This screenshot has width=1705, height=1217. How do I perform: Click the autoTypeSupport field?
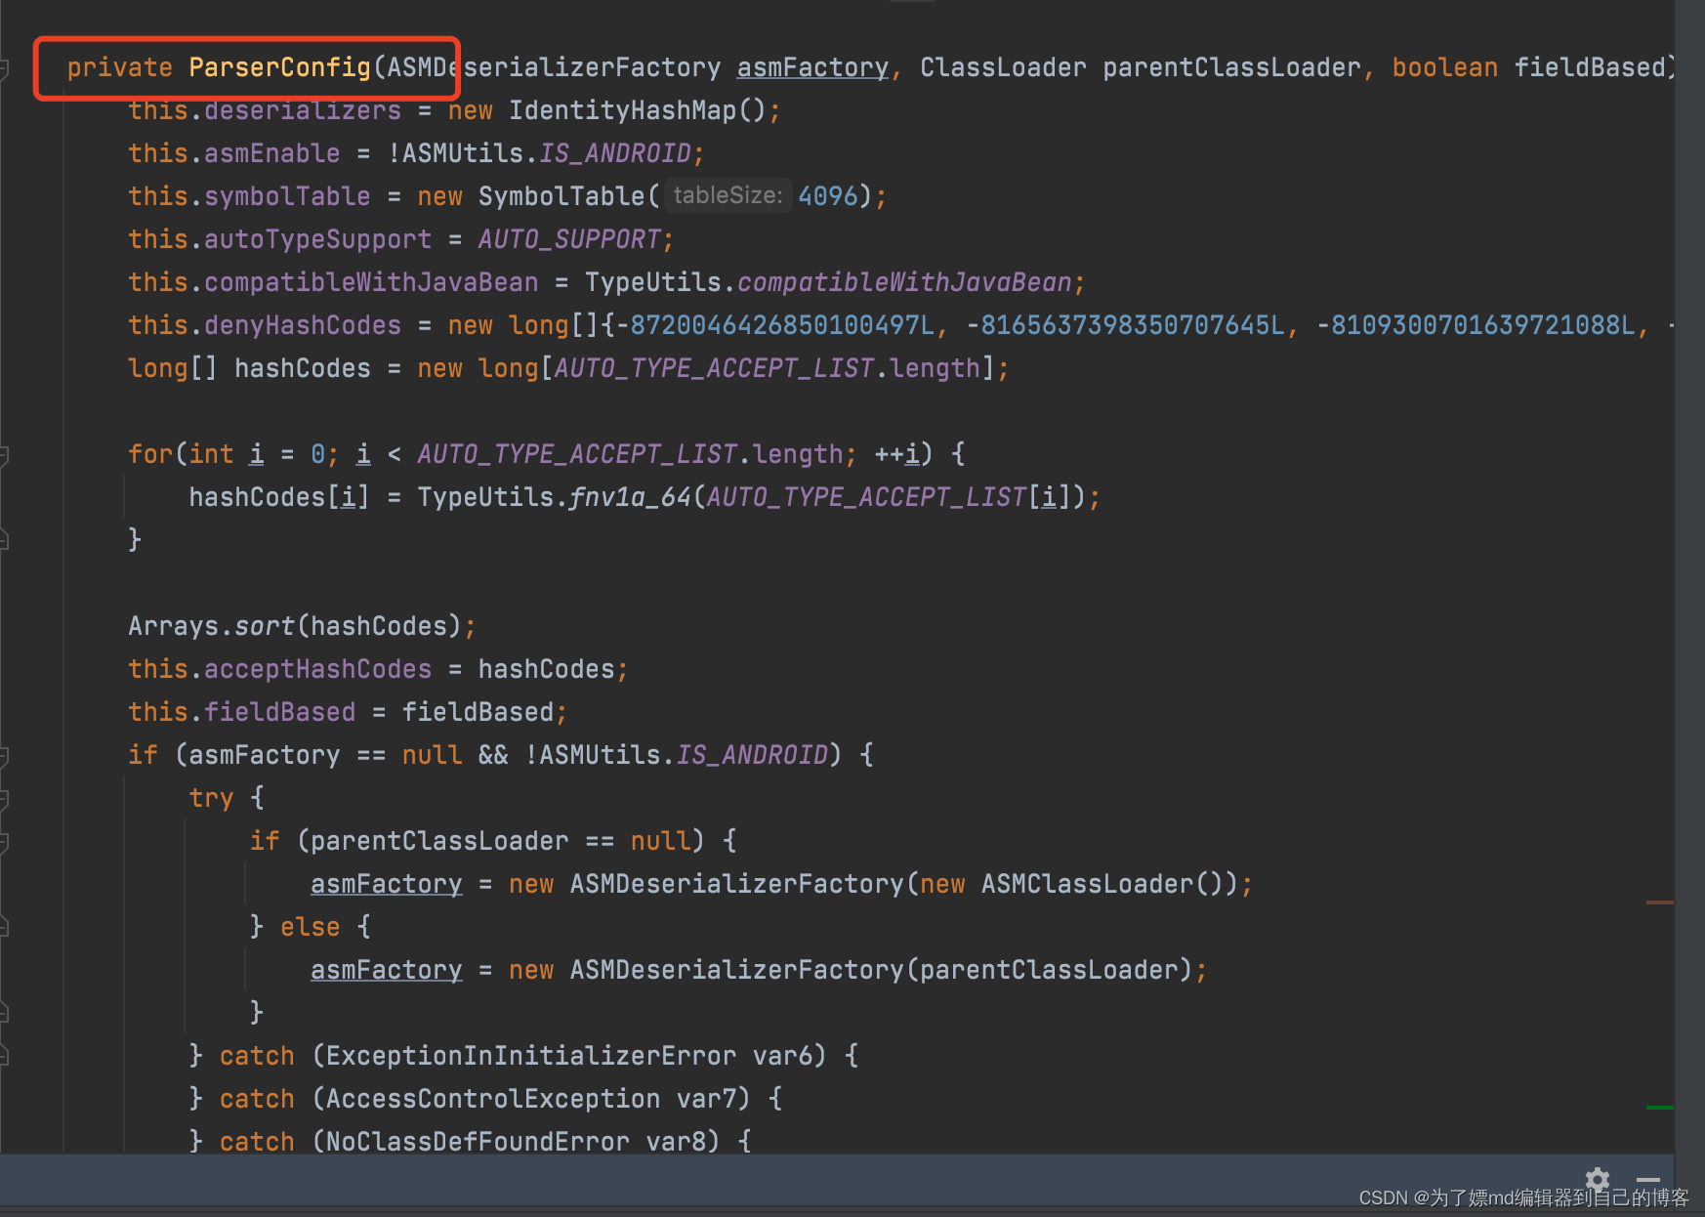pyautogui.click(x=317, y=239)
